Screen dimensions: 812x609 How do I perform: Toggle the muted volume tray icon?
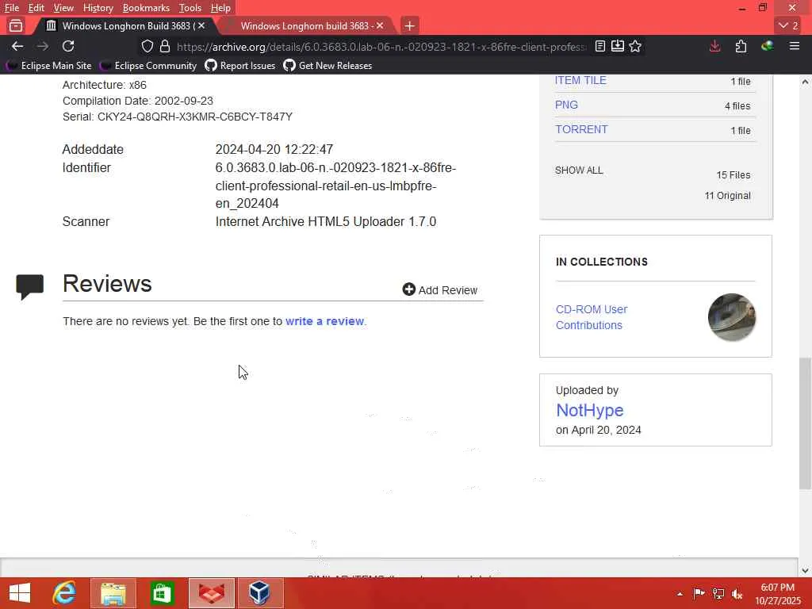point(737,593)
